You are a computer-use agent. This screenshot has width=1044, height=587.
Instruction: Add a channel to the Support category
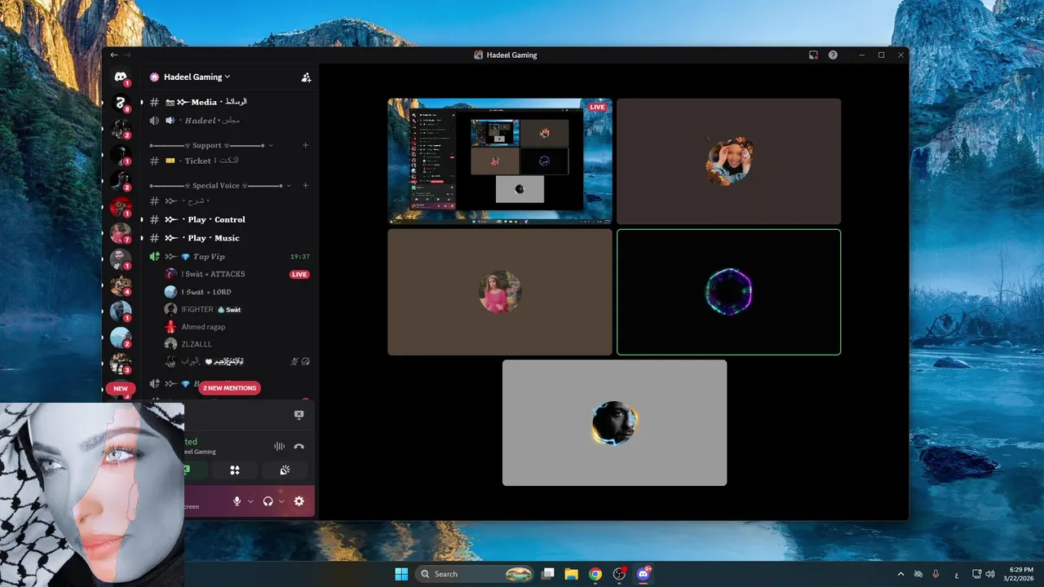click(306, 145)
